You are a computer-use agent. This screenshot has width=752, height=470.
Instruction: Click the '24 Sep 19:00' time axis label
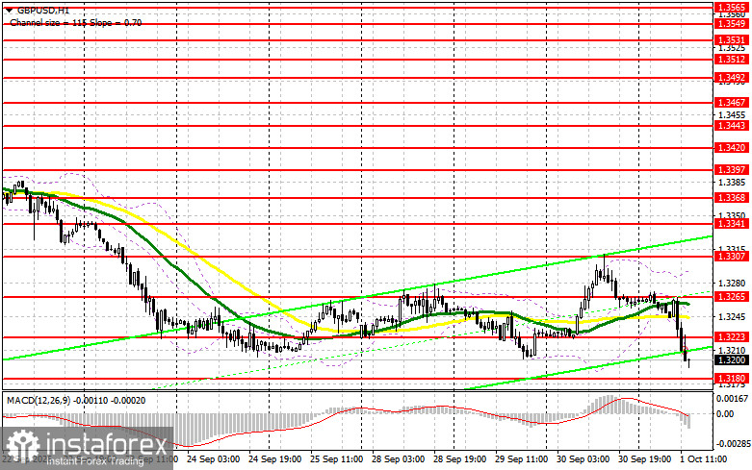click(275, 459)
